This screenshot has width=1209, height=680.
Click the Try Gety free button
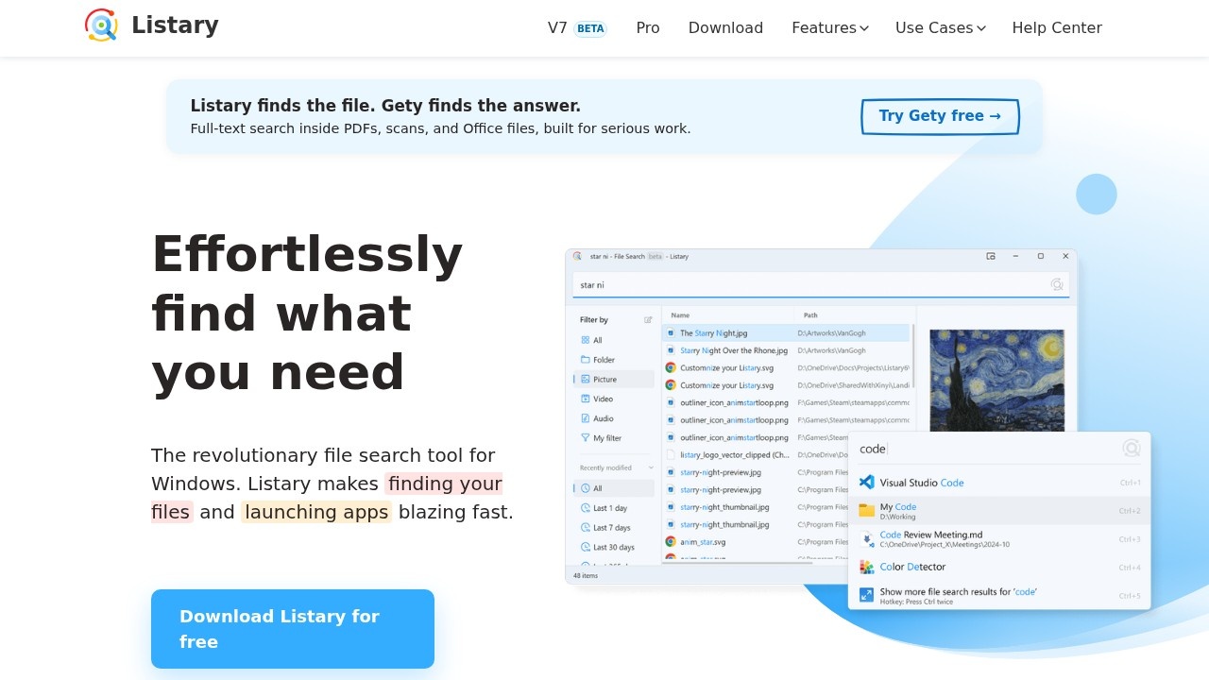(x=940, y=116)
